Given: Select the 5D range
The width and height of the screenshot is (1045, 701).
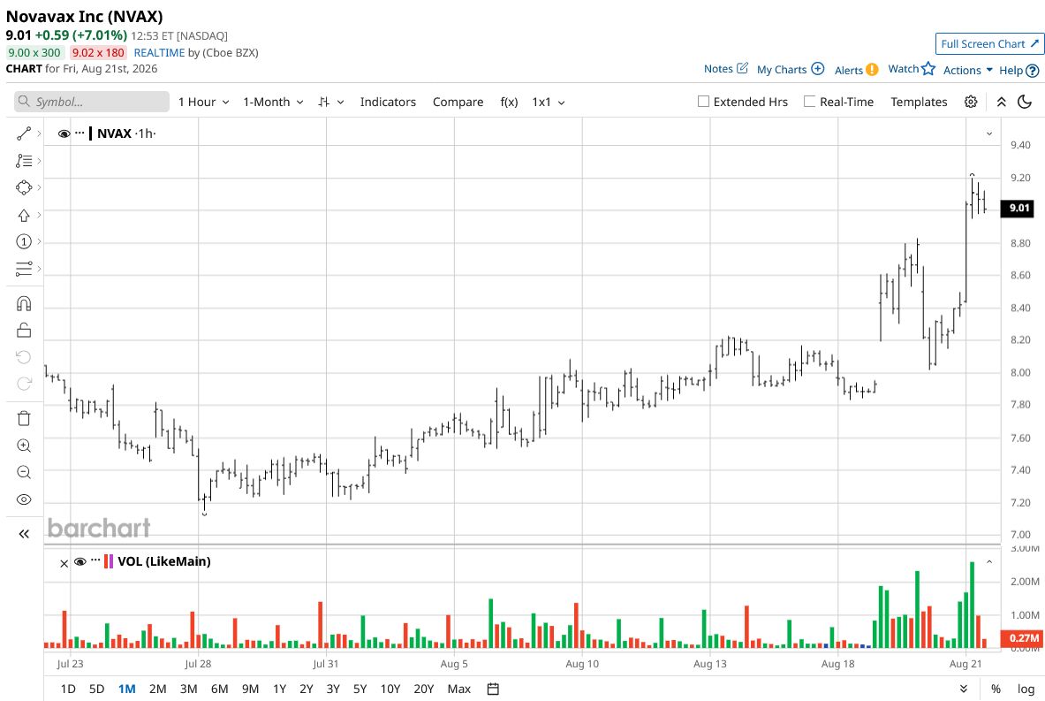Looking at the screenshot, I should pos(96,689).
